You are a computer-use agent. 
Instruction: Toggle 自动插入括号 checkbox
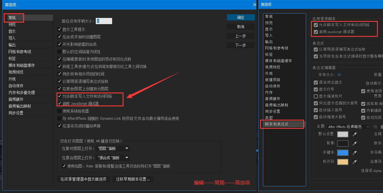(x=316, y=110)
